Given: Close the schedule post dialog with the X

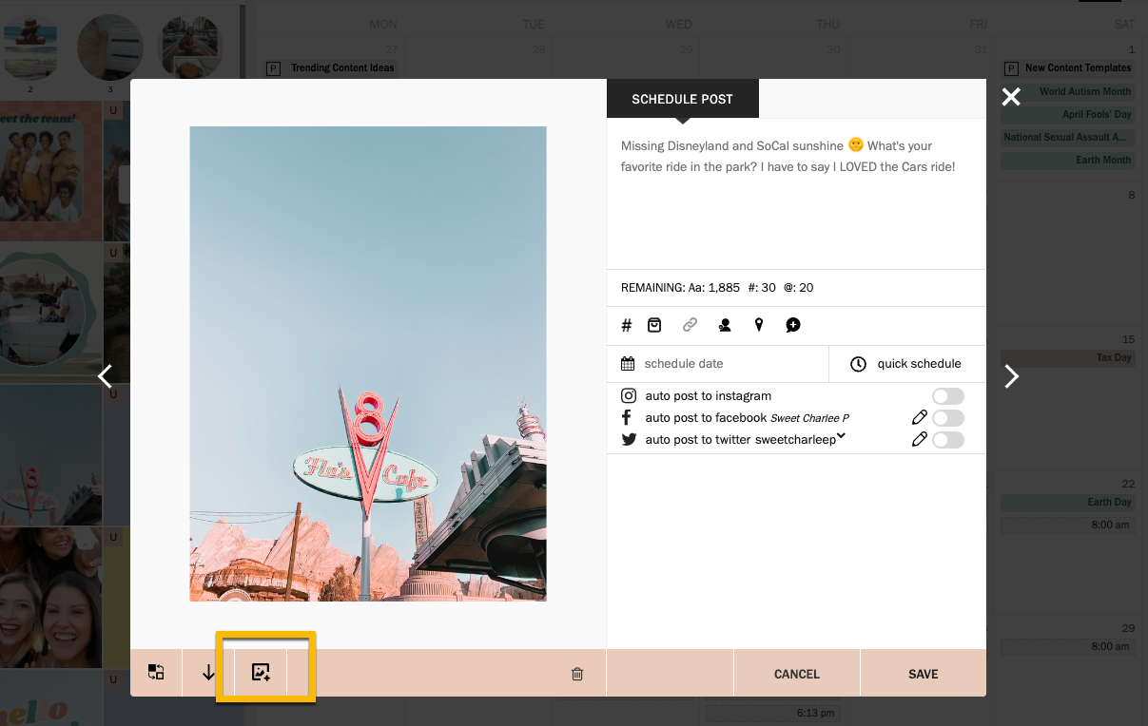Looking at the screenshot, I should [1011, 96].
